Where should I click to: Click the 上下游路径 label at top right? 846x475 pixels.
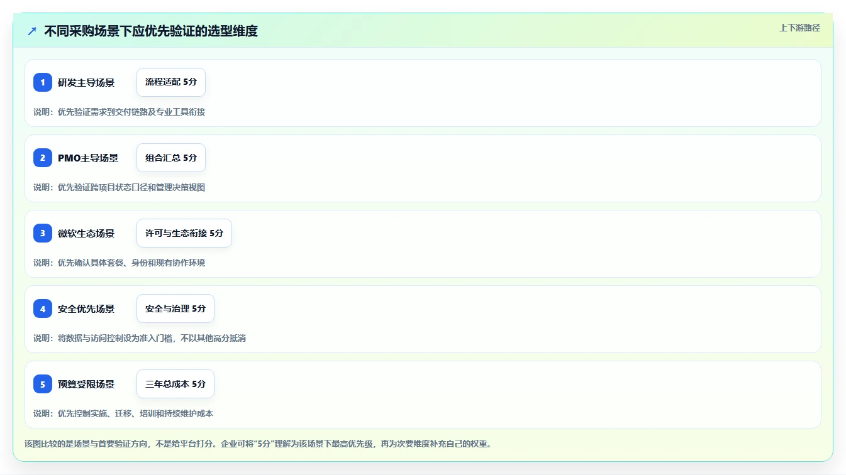click(799, 28)
